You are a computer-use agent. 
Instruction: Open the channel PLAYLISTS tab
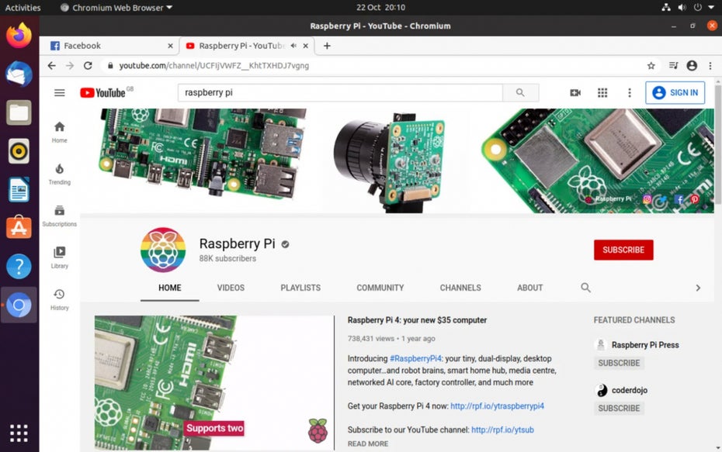[x=300, y=288]
